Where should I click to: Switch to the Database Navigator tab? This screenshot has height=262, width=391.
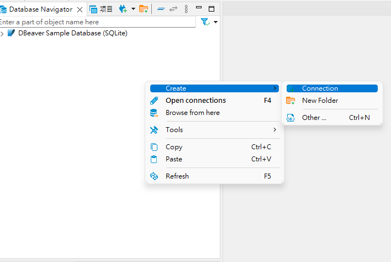click(x=41, y=9)
